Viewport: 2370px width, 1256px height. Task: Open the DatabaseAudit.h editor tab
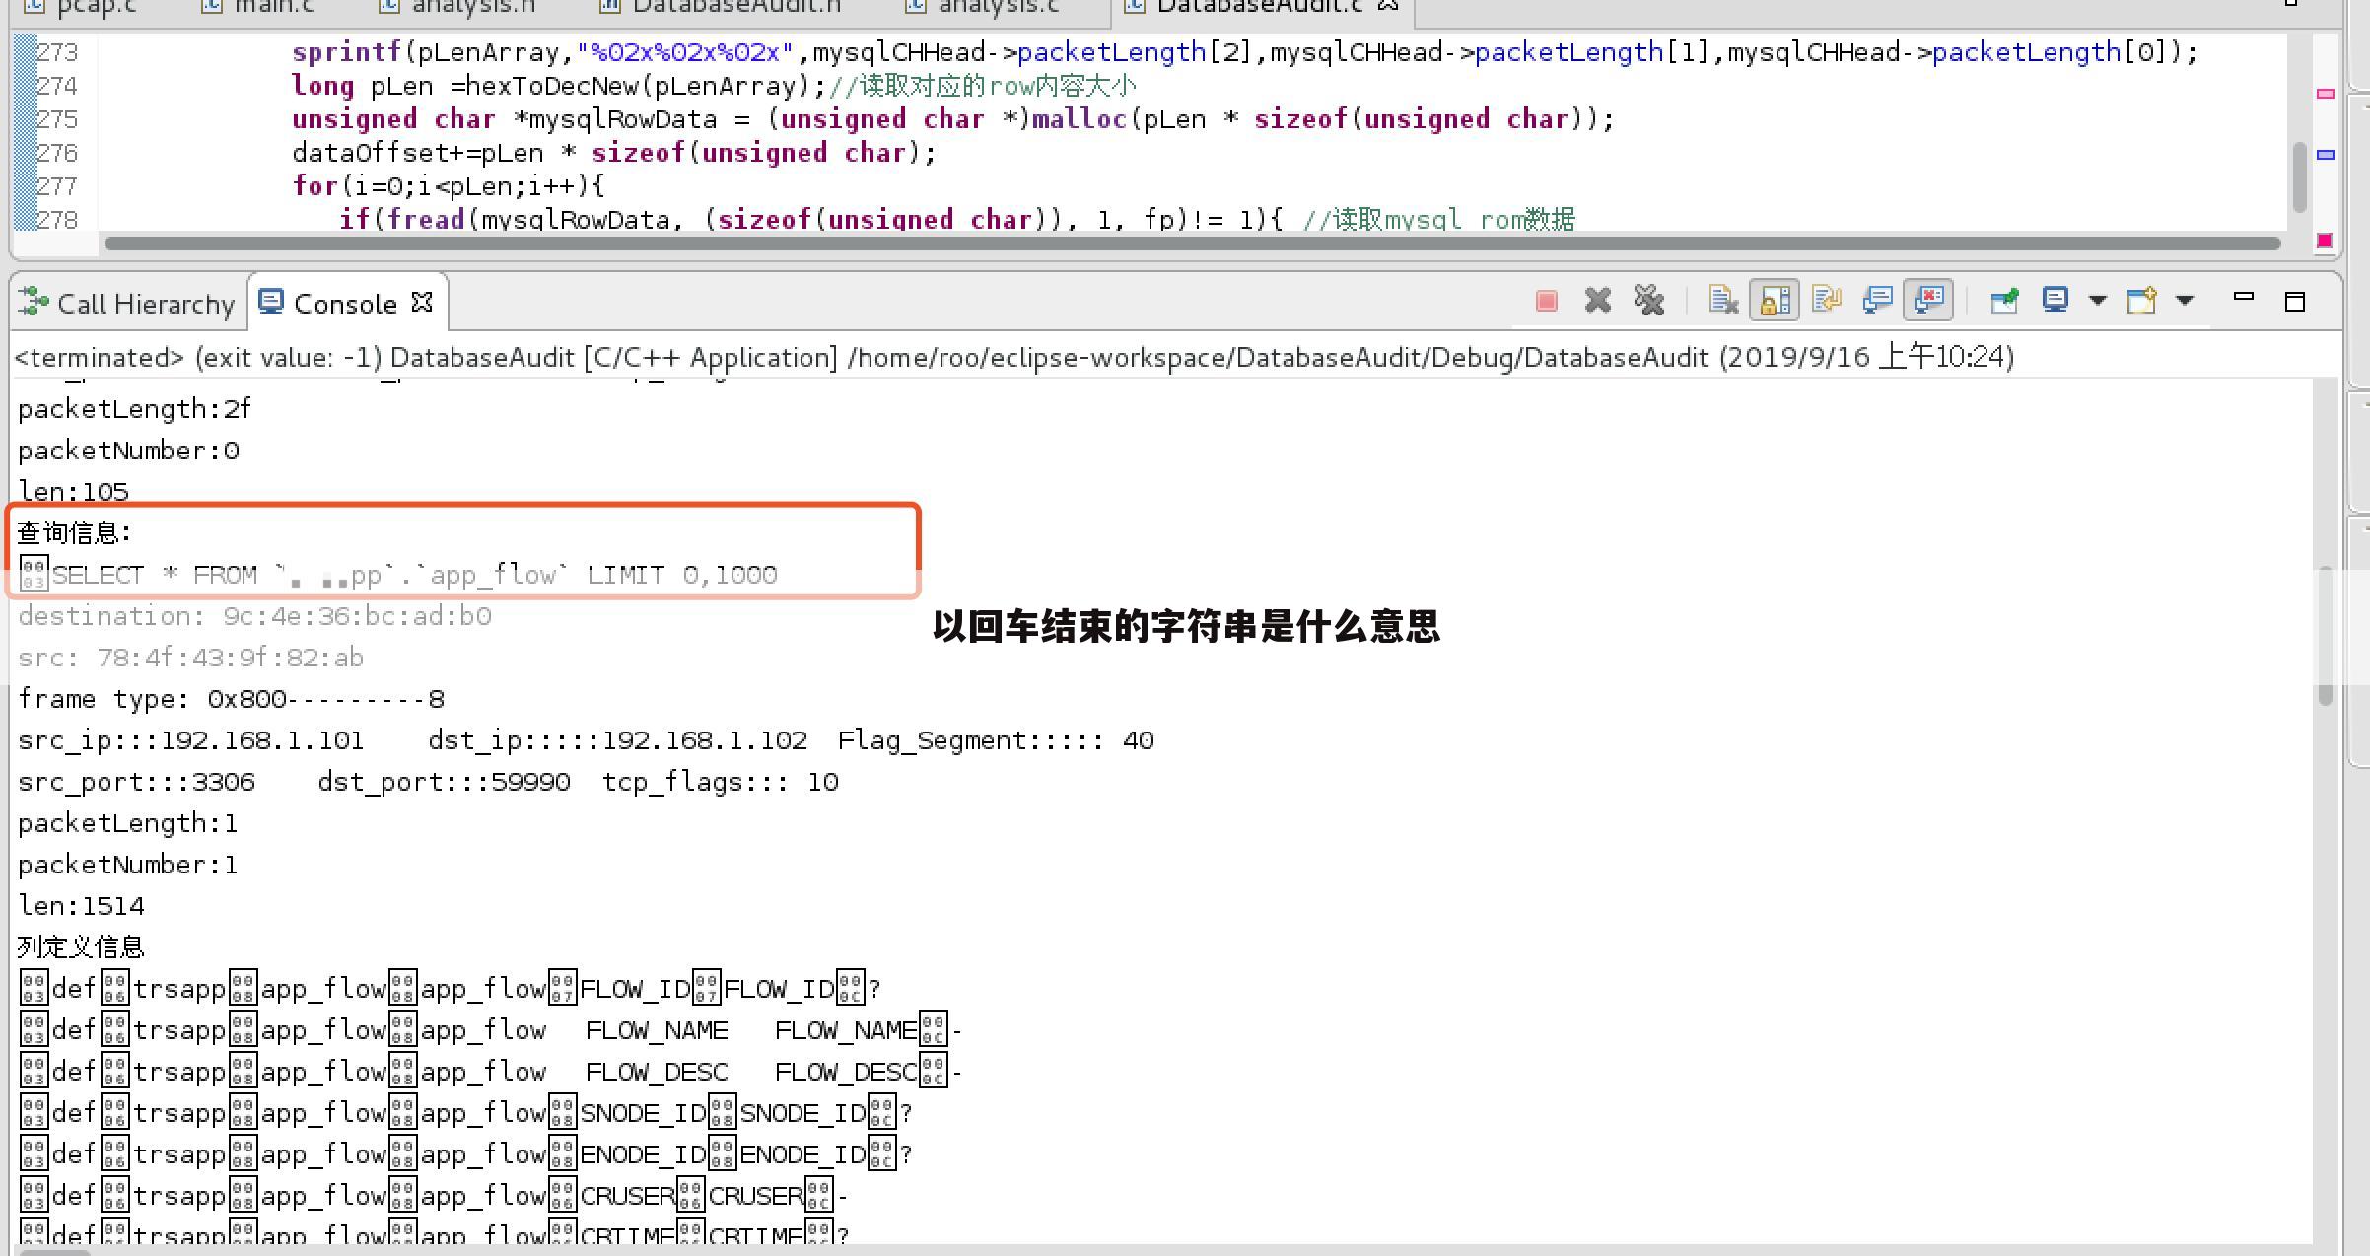[x=722, y=8]
